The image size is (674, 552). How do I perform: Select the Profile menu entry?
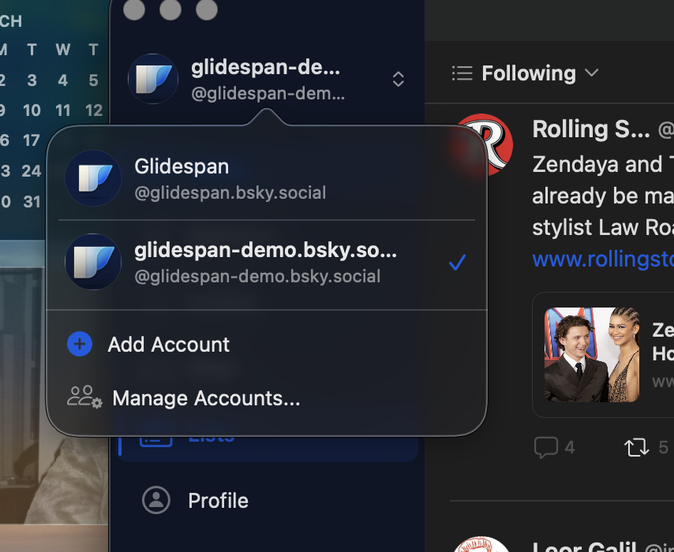pyautogui.click(x=218, y=501)
